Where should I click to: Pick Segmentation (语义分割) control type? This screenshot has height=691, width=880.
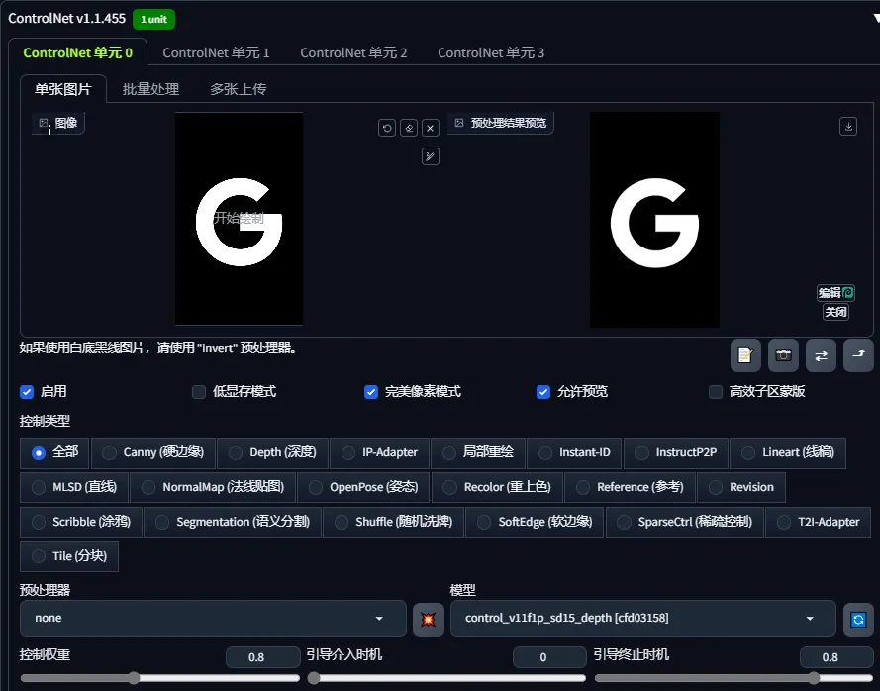coord(233,522)
